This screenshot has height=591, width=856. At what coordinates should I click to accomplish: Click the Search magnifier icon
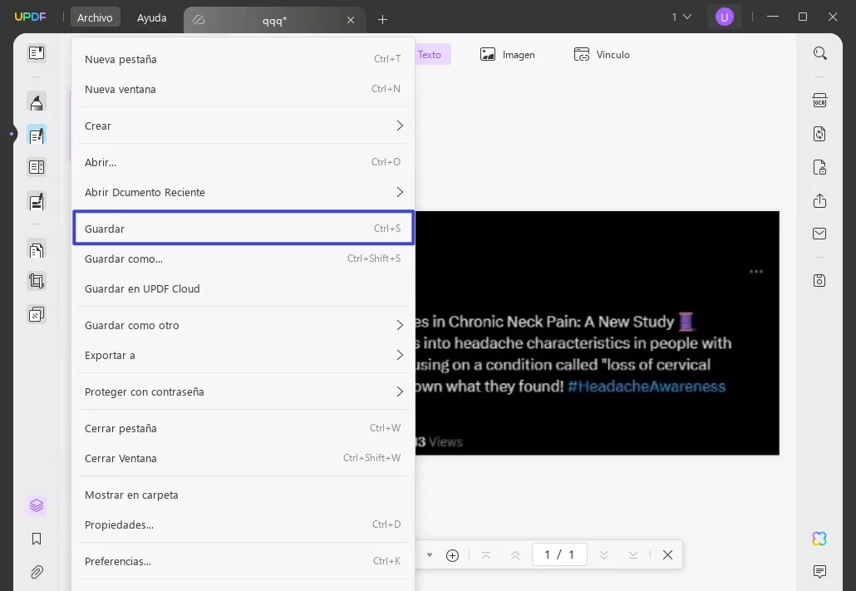click(820, 53)
